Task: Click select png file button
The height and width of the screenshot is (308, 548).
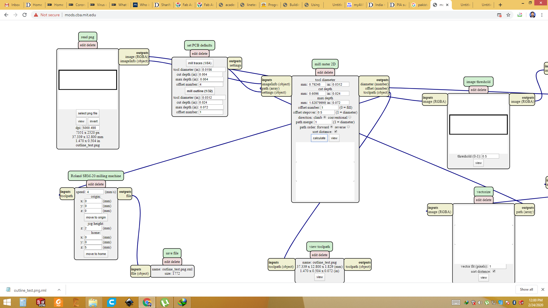Action: click(88, 113)
